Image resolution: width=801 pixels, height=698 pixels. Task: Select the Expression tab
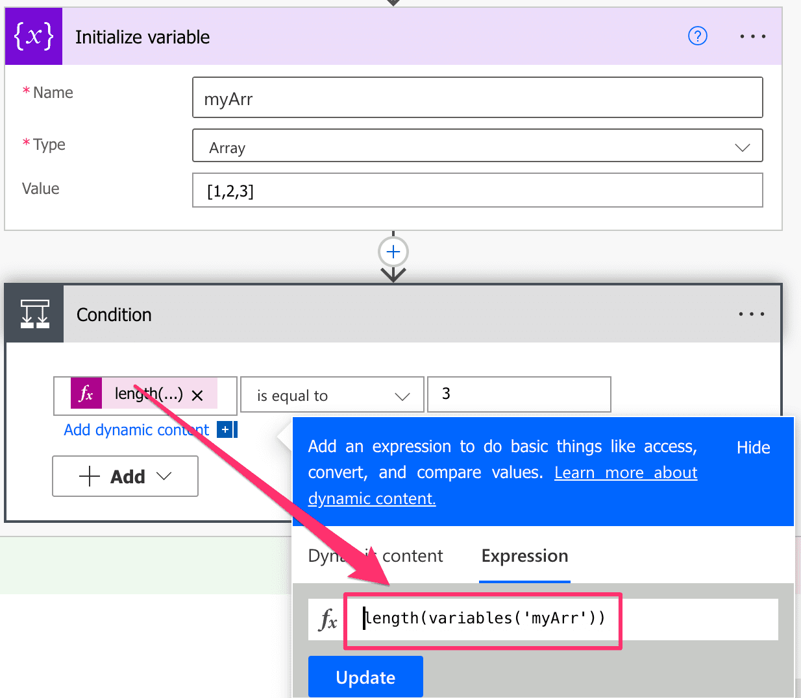pyautogui.click(x=524, y=556)
